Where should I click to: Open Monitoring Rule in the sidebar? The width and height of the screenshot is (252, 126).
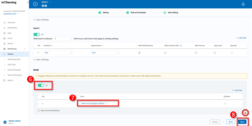(x=14, y=59)
